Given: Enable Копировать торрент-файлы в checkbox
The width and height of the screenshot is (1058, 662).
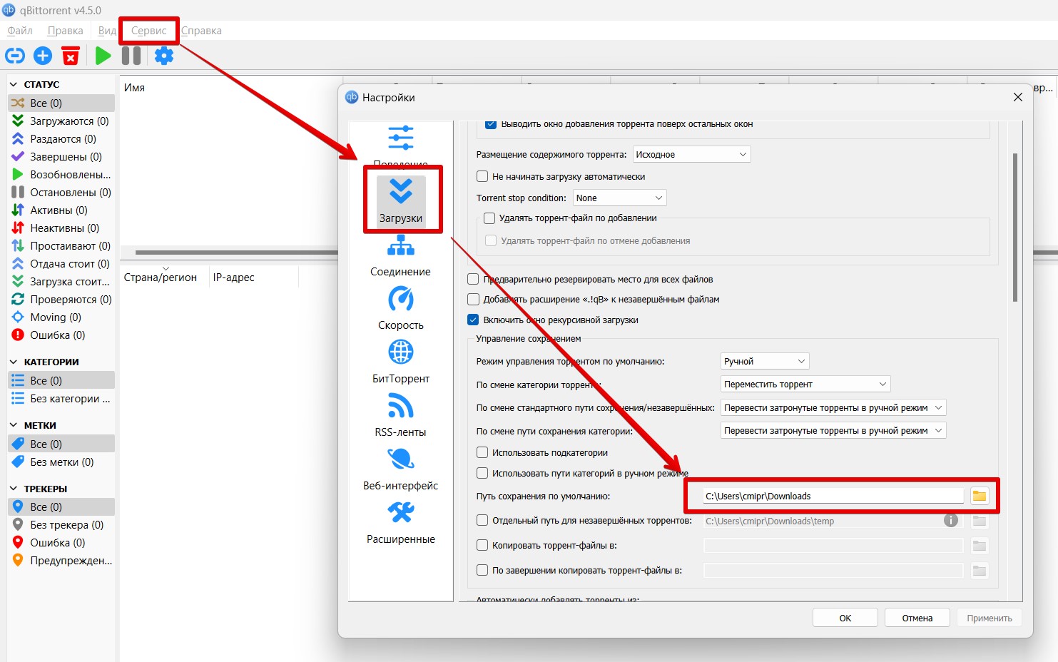Looking at the screenshot, I should click(x=482, y=545).
